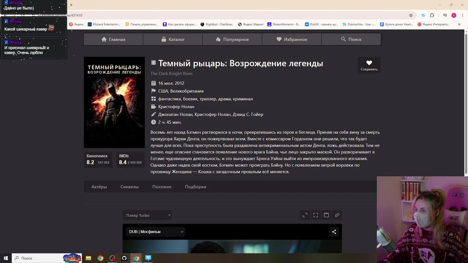
Task: Open the Яндекс Интернето... bookmark
Action: [x=434, y=24]
